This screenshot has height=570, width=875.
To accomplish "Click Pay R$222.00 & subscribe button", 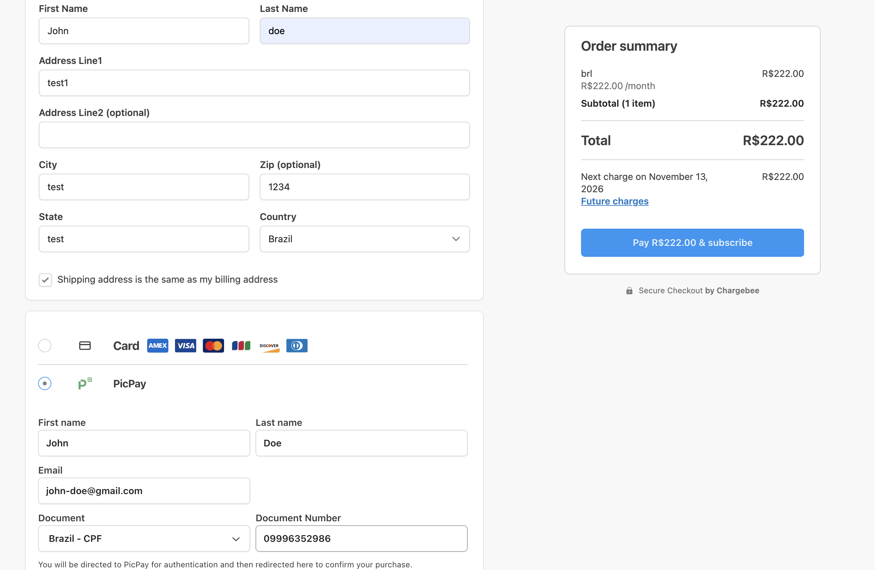I will tap(692, 243).
